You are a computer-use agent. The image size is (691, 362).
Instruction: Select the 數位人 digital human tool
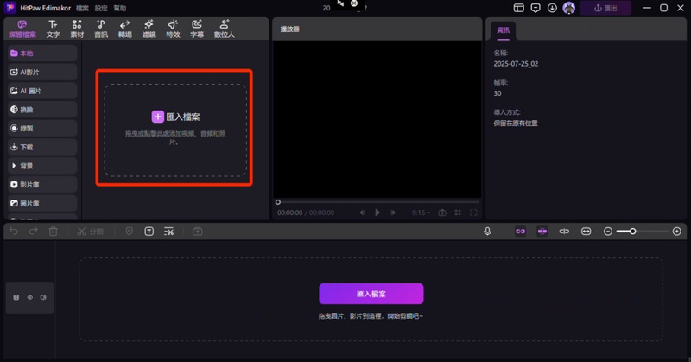coord(225,29)
